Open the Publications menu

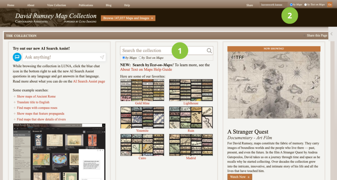click(x=86, y=5)
